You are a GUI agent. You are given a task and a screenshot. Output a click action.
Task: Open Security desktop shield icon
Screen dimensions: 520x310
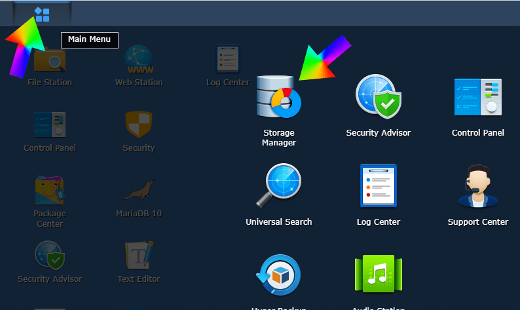tap(139, 124)
